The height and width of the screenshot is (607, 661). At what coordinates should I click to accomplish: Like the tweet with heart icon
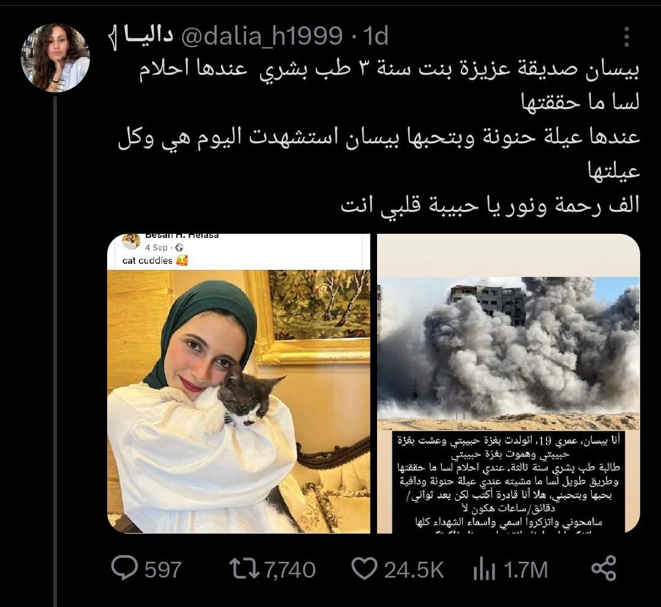click(x=364, y=568)
